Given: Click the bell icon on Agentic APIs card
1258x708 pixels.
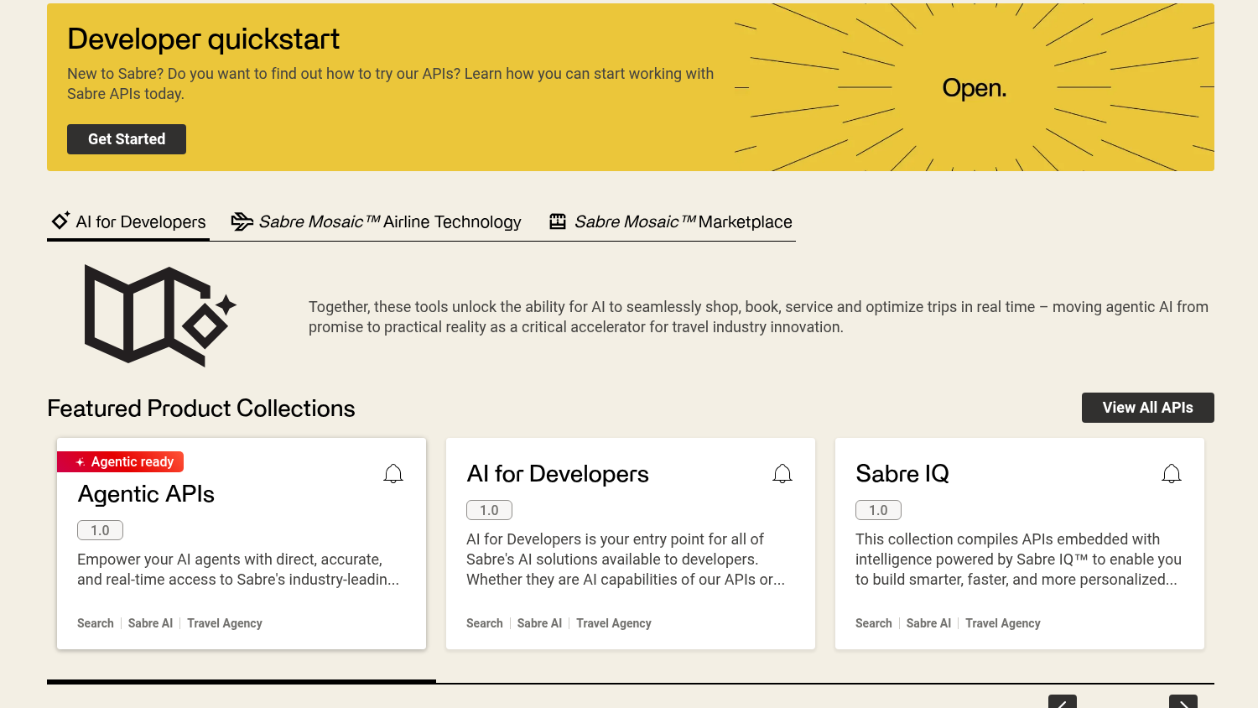Looking at the screenshot, I should (x=393, y=474).
